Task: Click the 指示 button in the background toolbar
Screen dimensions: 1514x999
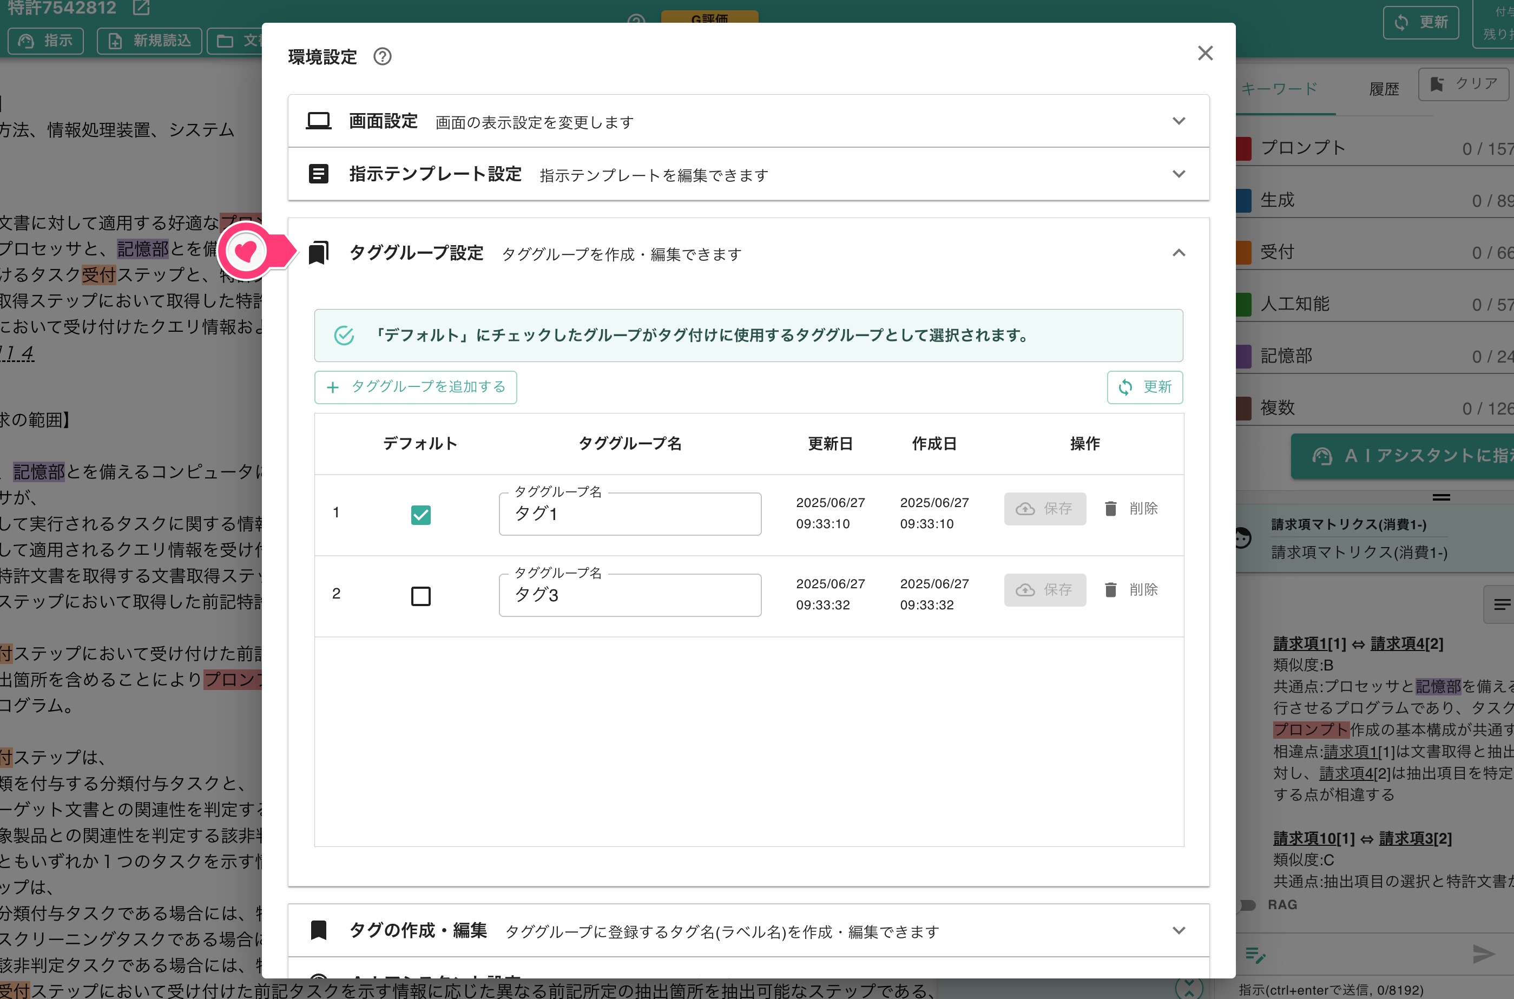Action: click(45, 41)
